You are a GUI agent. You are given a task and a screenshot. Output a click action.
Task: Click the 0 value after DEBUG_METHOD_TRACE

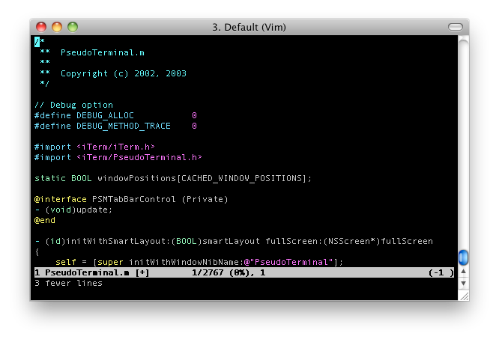[194, 126]
